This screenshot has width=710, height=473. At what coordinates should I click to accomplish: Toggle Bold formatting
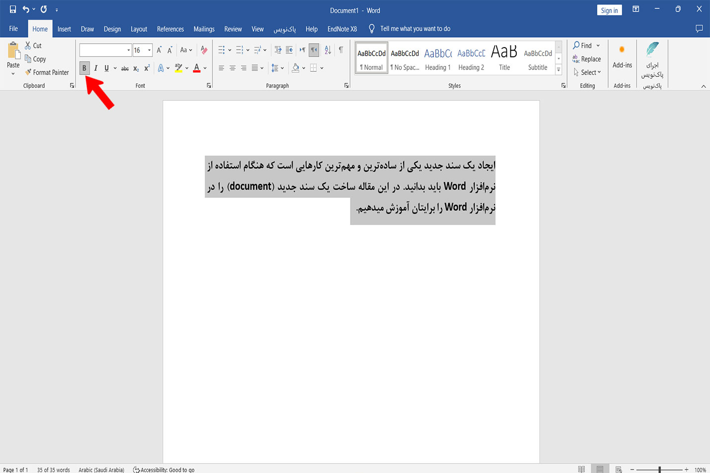point(84,68)
